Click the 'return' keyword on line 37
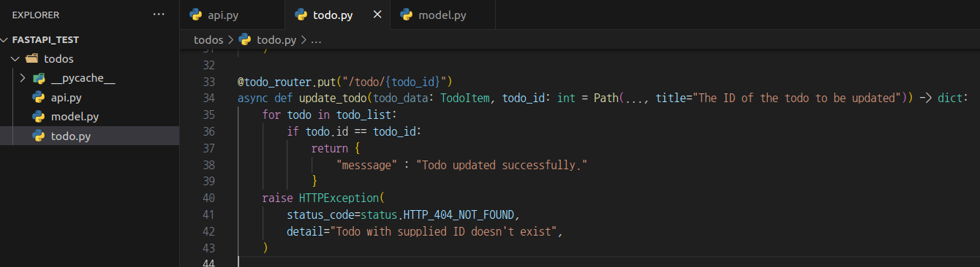980x267 pixels. [x=330, y=148]
